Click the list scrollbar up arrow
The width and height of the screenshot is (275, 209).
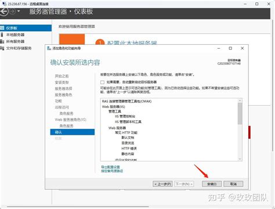tap(240, 100)
